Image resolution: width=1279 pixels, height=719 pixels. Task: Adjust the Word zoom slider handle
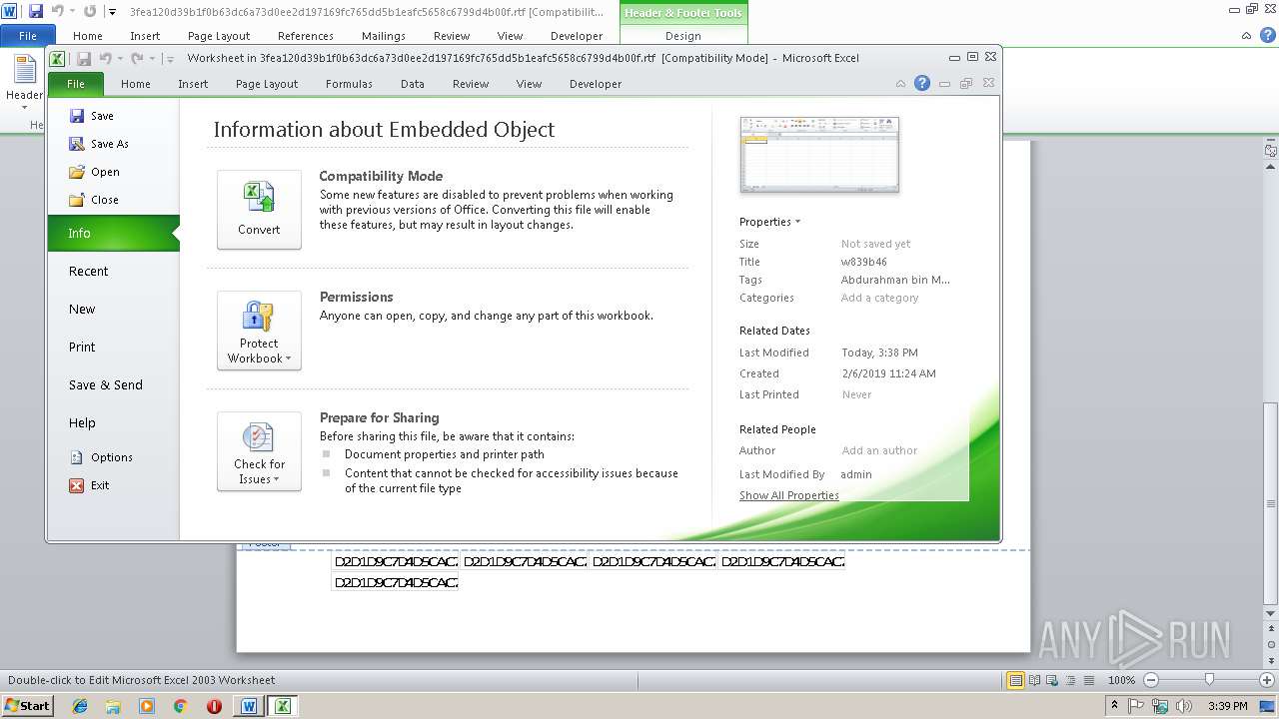1209,680
